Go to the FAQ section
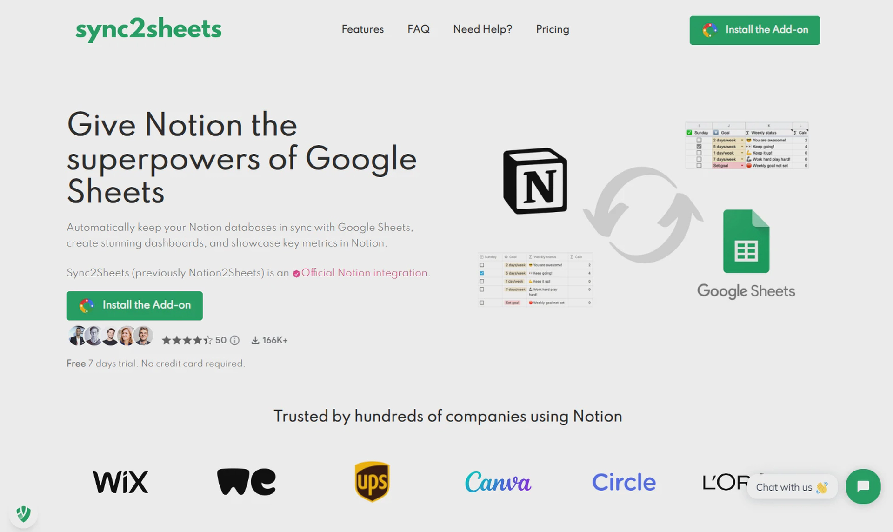The height and width of the screenshot is (532, 893). click(419, 29)
